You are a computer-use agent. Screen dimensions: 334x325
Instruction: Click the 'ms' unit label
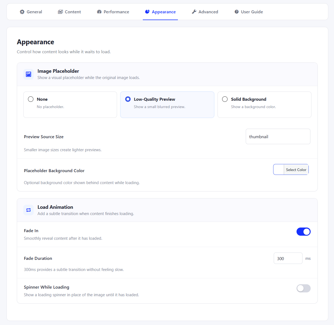[308, 258]
